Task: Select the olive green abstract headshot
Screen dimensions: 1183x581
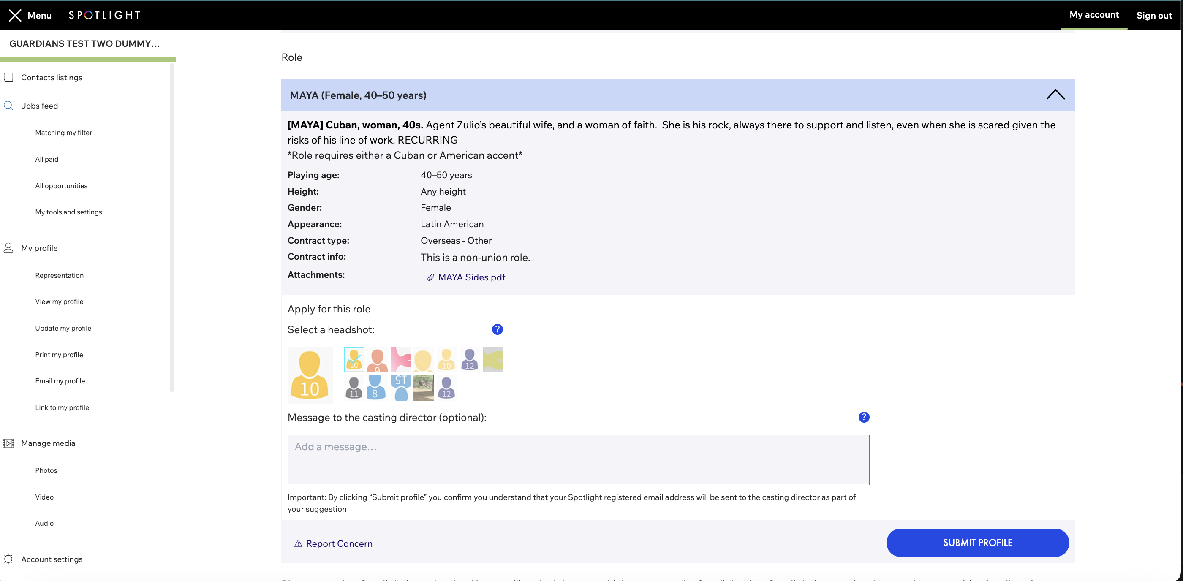Action: 493,360
